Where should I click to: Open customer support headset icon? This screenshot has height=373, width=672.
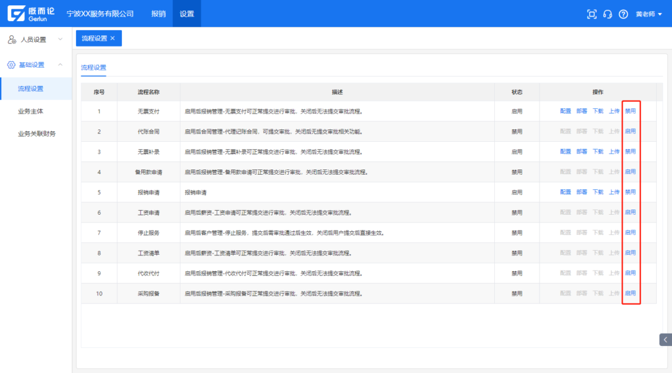[607, 14]
